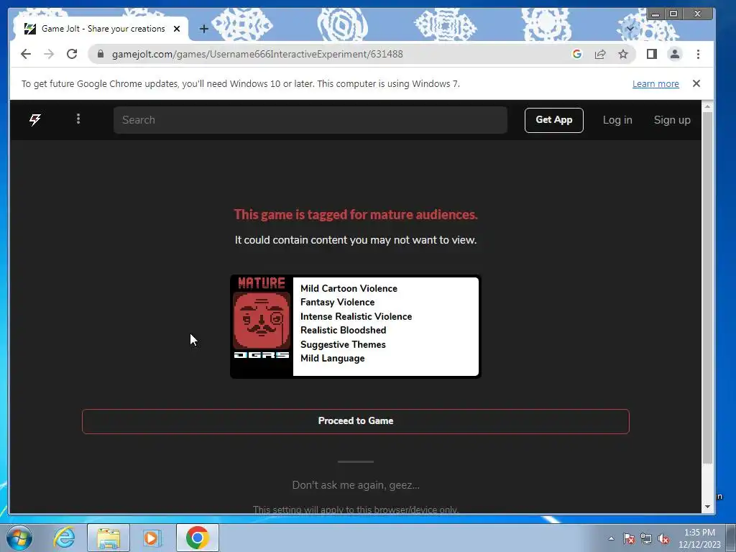The height and width of the screenshot is (552, 736).
Task: Launch Internet Explorer from taskbar
Action: 64,538
